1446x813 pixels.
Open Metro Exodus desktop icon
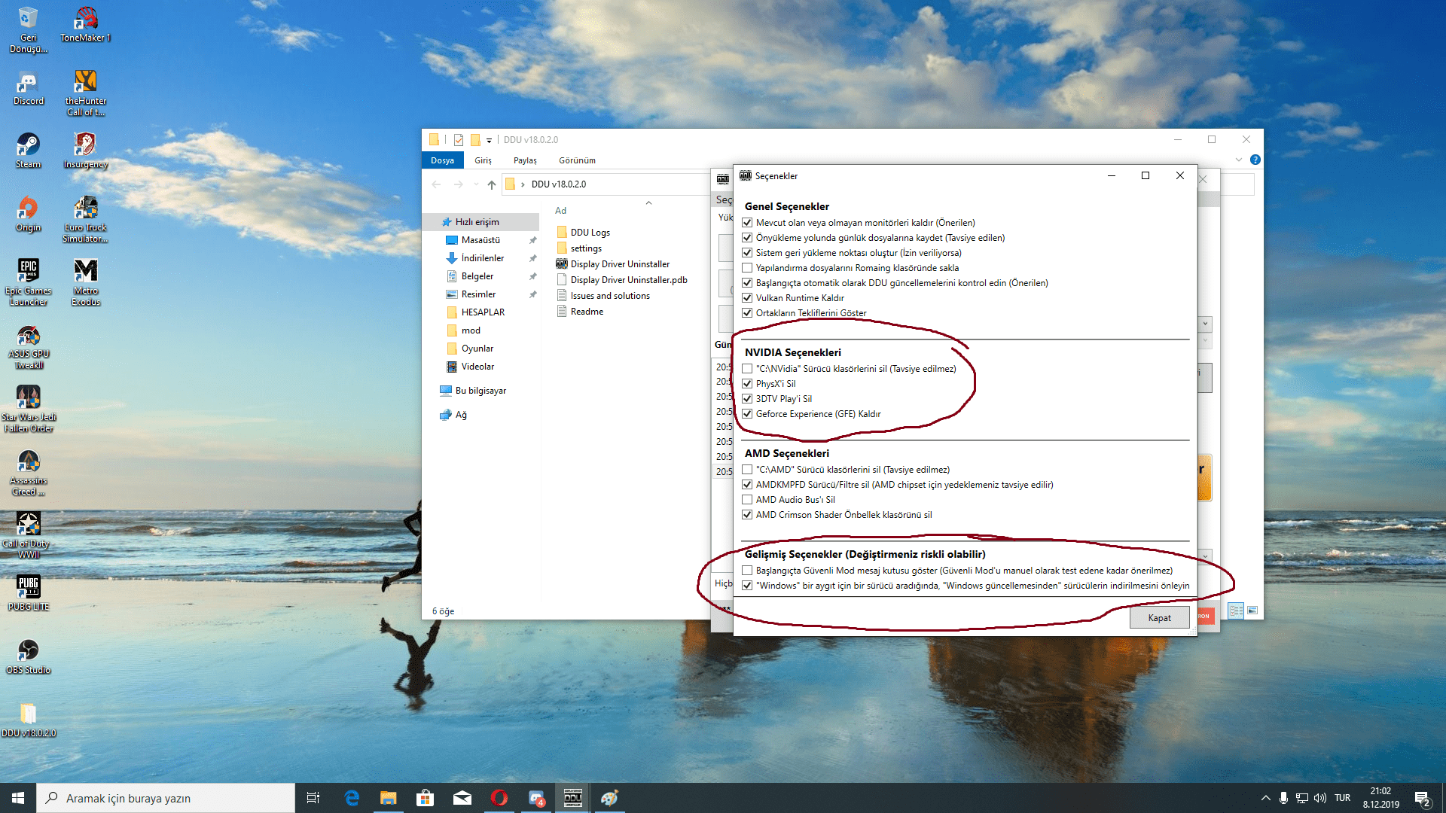pyautogui.click(x=86, y=282)
